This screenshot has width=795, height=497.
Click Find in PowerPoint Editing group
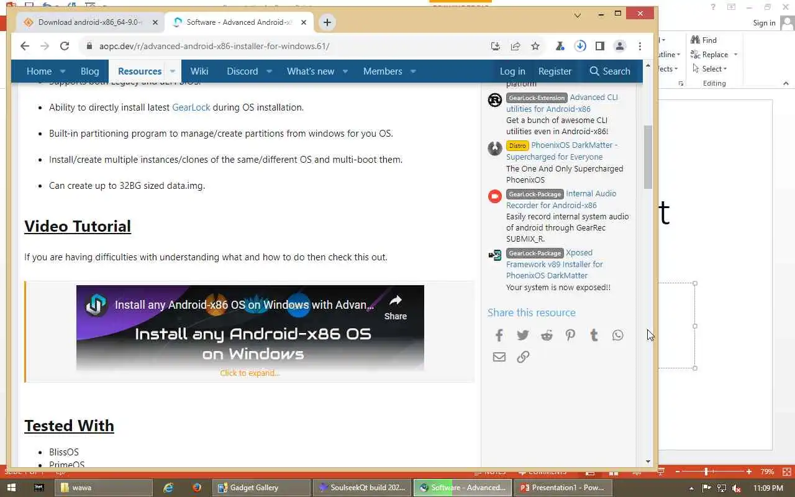[x=704, y=40]
